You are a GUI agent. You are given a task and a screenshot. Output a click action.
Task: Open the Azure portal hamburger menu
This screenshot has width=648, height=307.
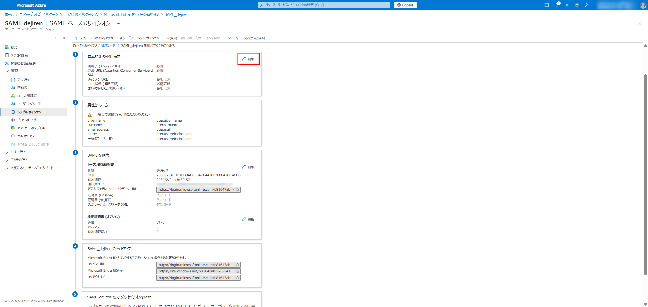point(6,5)
